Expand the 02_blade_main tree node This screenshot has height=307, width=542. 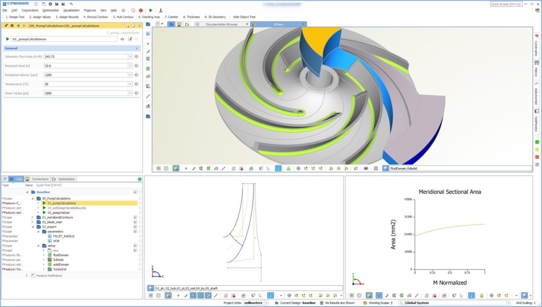coord(33,222)
